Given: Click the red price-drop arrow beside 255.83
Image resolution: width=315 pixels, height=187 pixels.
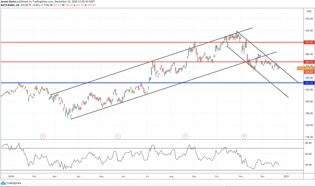Looking at the screenshot, I should 30,5.
